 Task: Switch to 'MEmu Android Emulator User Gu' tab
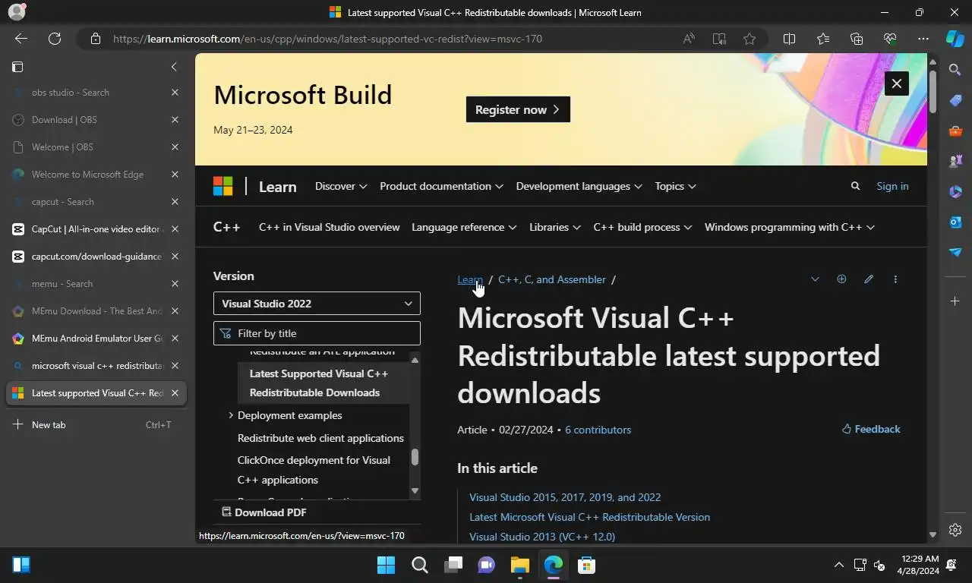point(96,339)
